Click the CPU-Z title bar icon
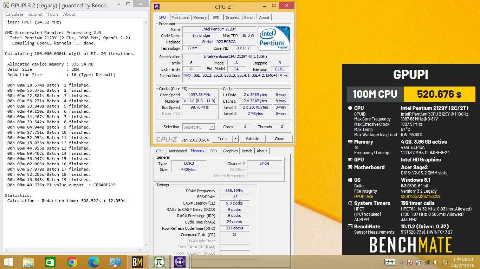Screen dimensions: 480x269 click(157, 6)
